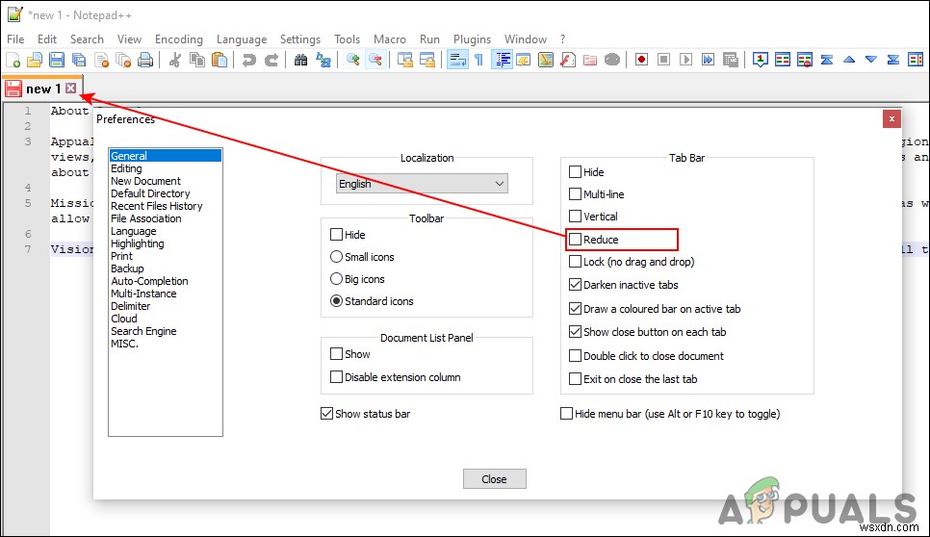Check Disable extension column
This screenshot has width=930, height=537.
point(336,377)
